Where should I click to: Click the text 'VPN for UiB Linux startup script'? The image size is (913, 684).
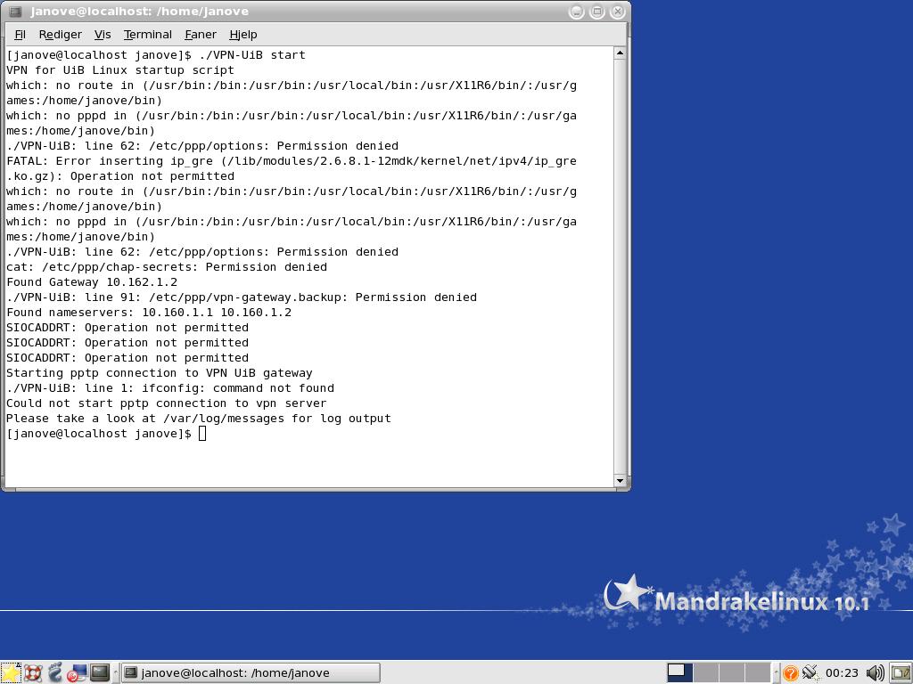[x=120, y=69]
